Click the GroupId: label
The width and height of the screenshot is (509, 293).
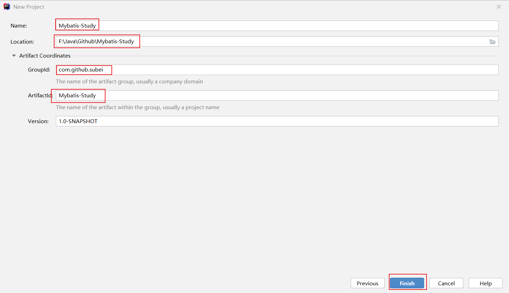39,70
